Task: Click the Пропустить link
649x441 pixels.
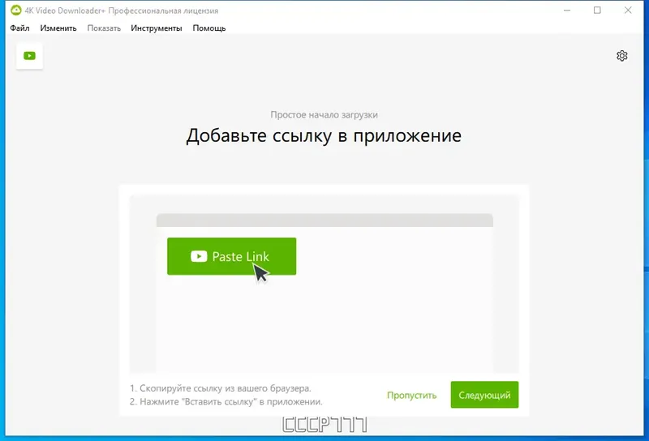Action: pos(411,395)
